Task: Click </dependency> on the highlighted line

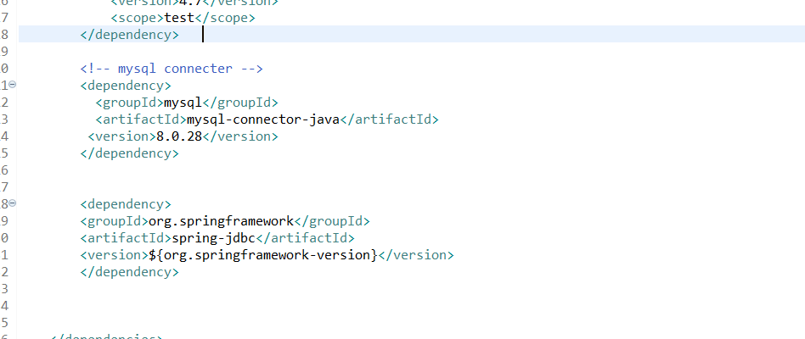Action: point(129,35)
